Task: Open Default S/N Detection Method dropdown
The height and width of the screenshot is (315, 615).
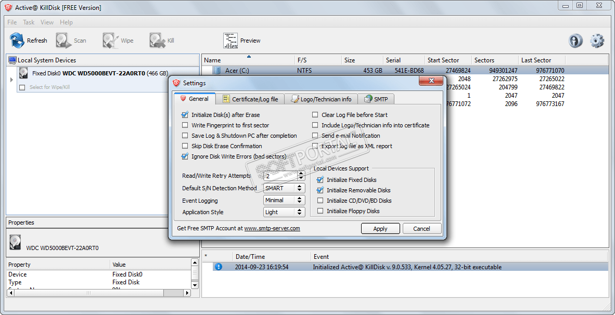Action: (x=284, y=188)
